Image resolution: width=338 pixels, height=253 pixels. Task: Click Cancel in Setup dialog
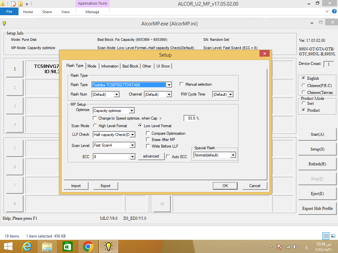coord(255,186)
